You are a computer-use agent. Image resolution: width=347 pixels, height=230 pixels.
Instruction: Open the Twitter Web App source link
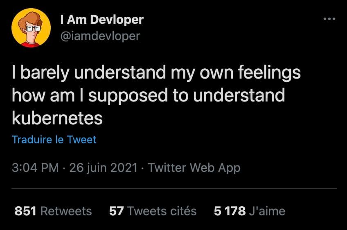click(x=194, y=168)
